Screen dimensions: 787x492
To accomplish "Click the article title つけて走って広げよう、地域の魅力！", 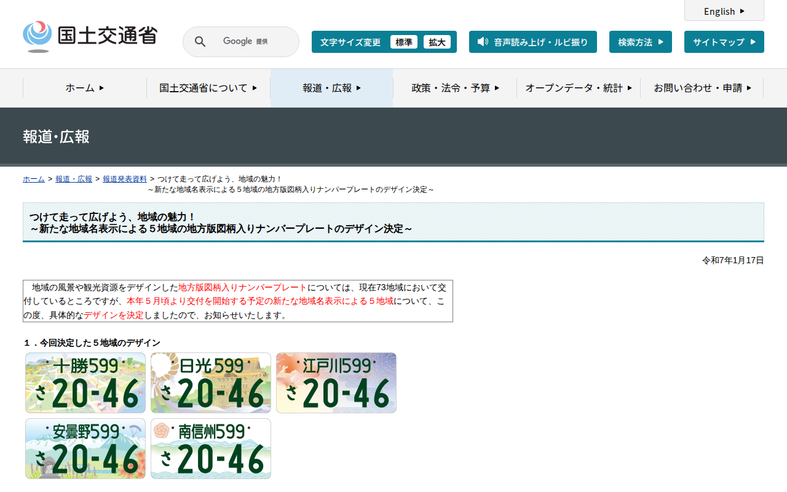I will coord(112,217).
